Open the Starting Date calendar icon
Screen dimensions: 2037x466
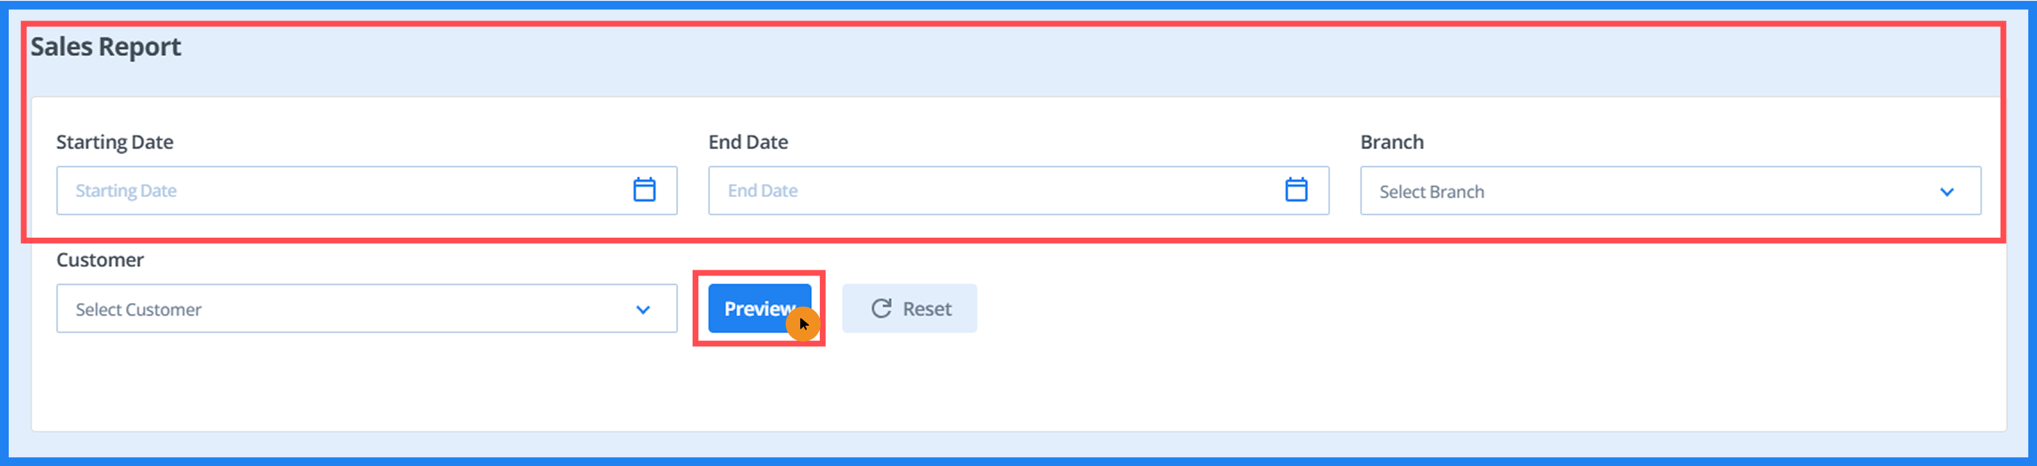(x=645, y=190)
